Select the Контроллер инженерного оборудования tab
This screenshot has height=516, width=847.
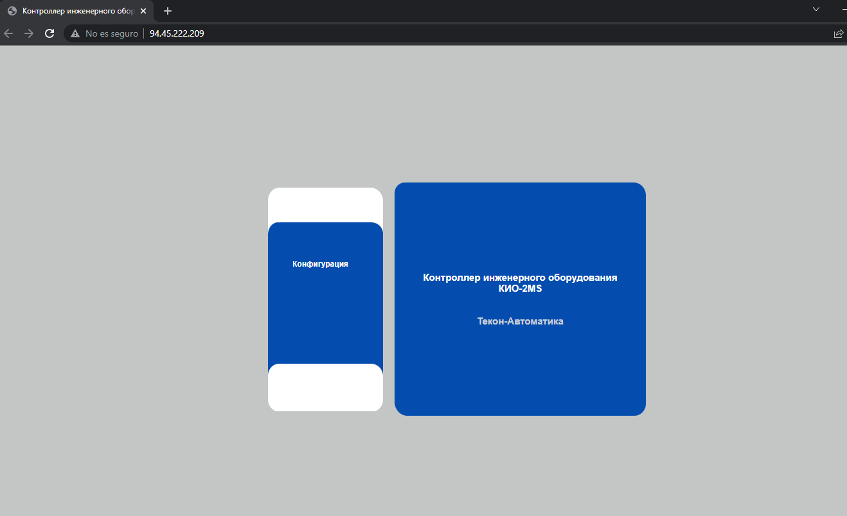tap(77, 11)
